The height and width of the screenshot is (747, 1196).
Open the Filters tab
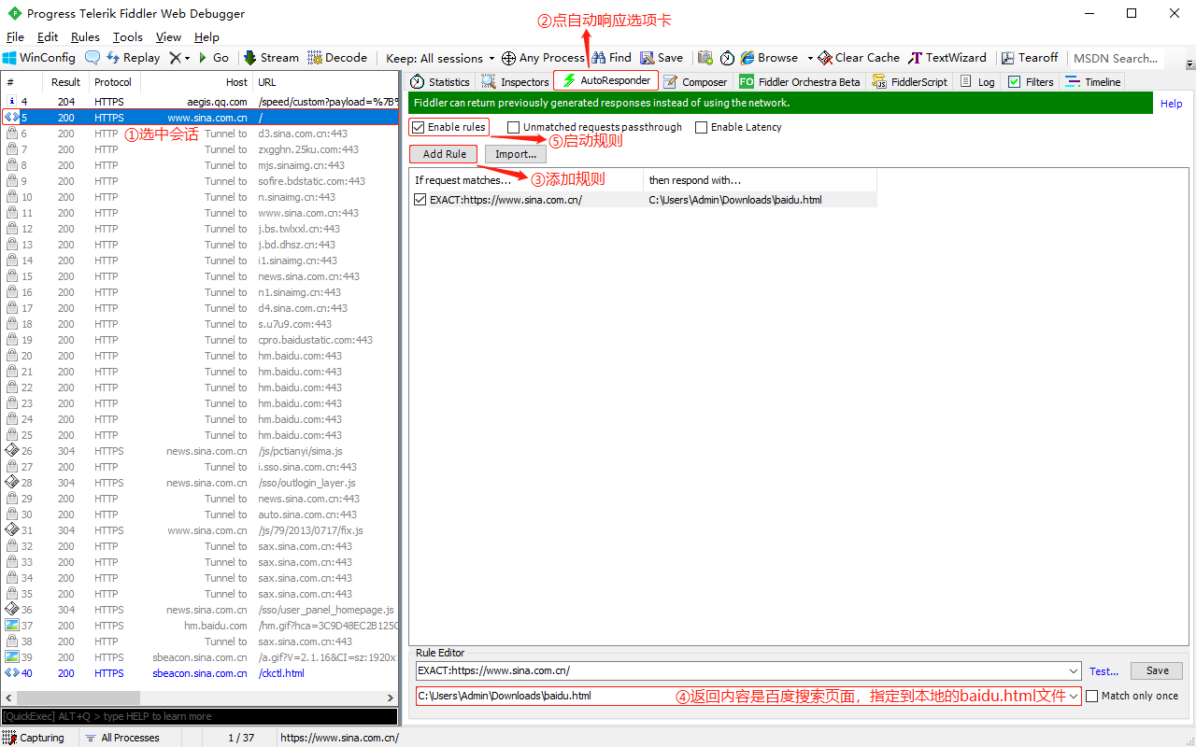point(1031,82)
